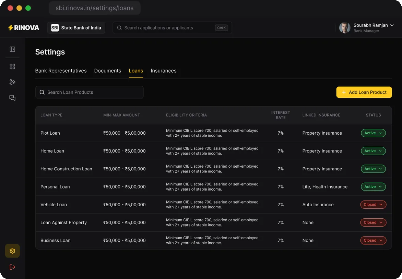Image resolution: width=402 pixels, height=279 pixels.
Task: Focus the Search applications or applicants field
Action: coord(172,28)
